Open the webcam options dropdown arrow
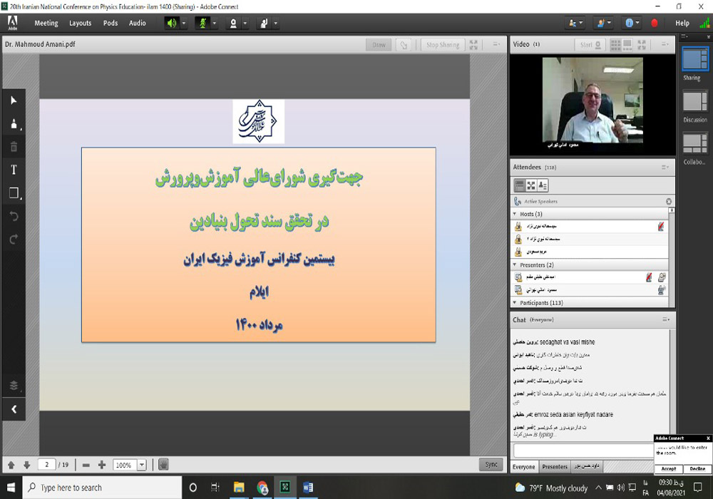The height and width of the screenshot is (499, 713). click(x=245, y=23)
